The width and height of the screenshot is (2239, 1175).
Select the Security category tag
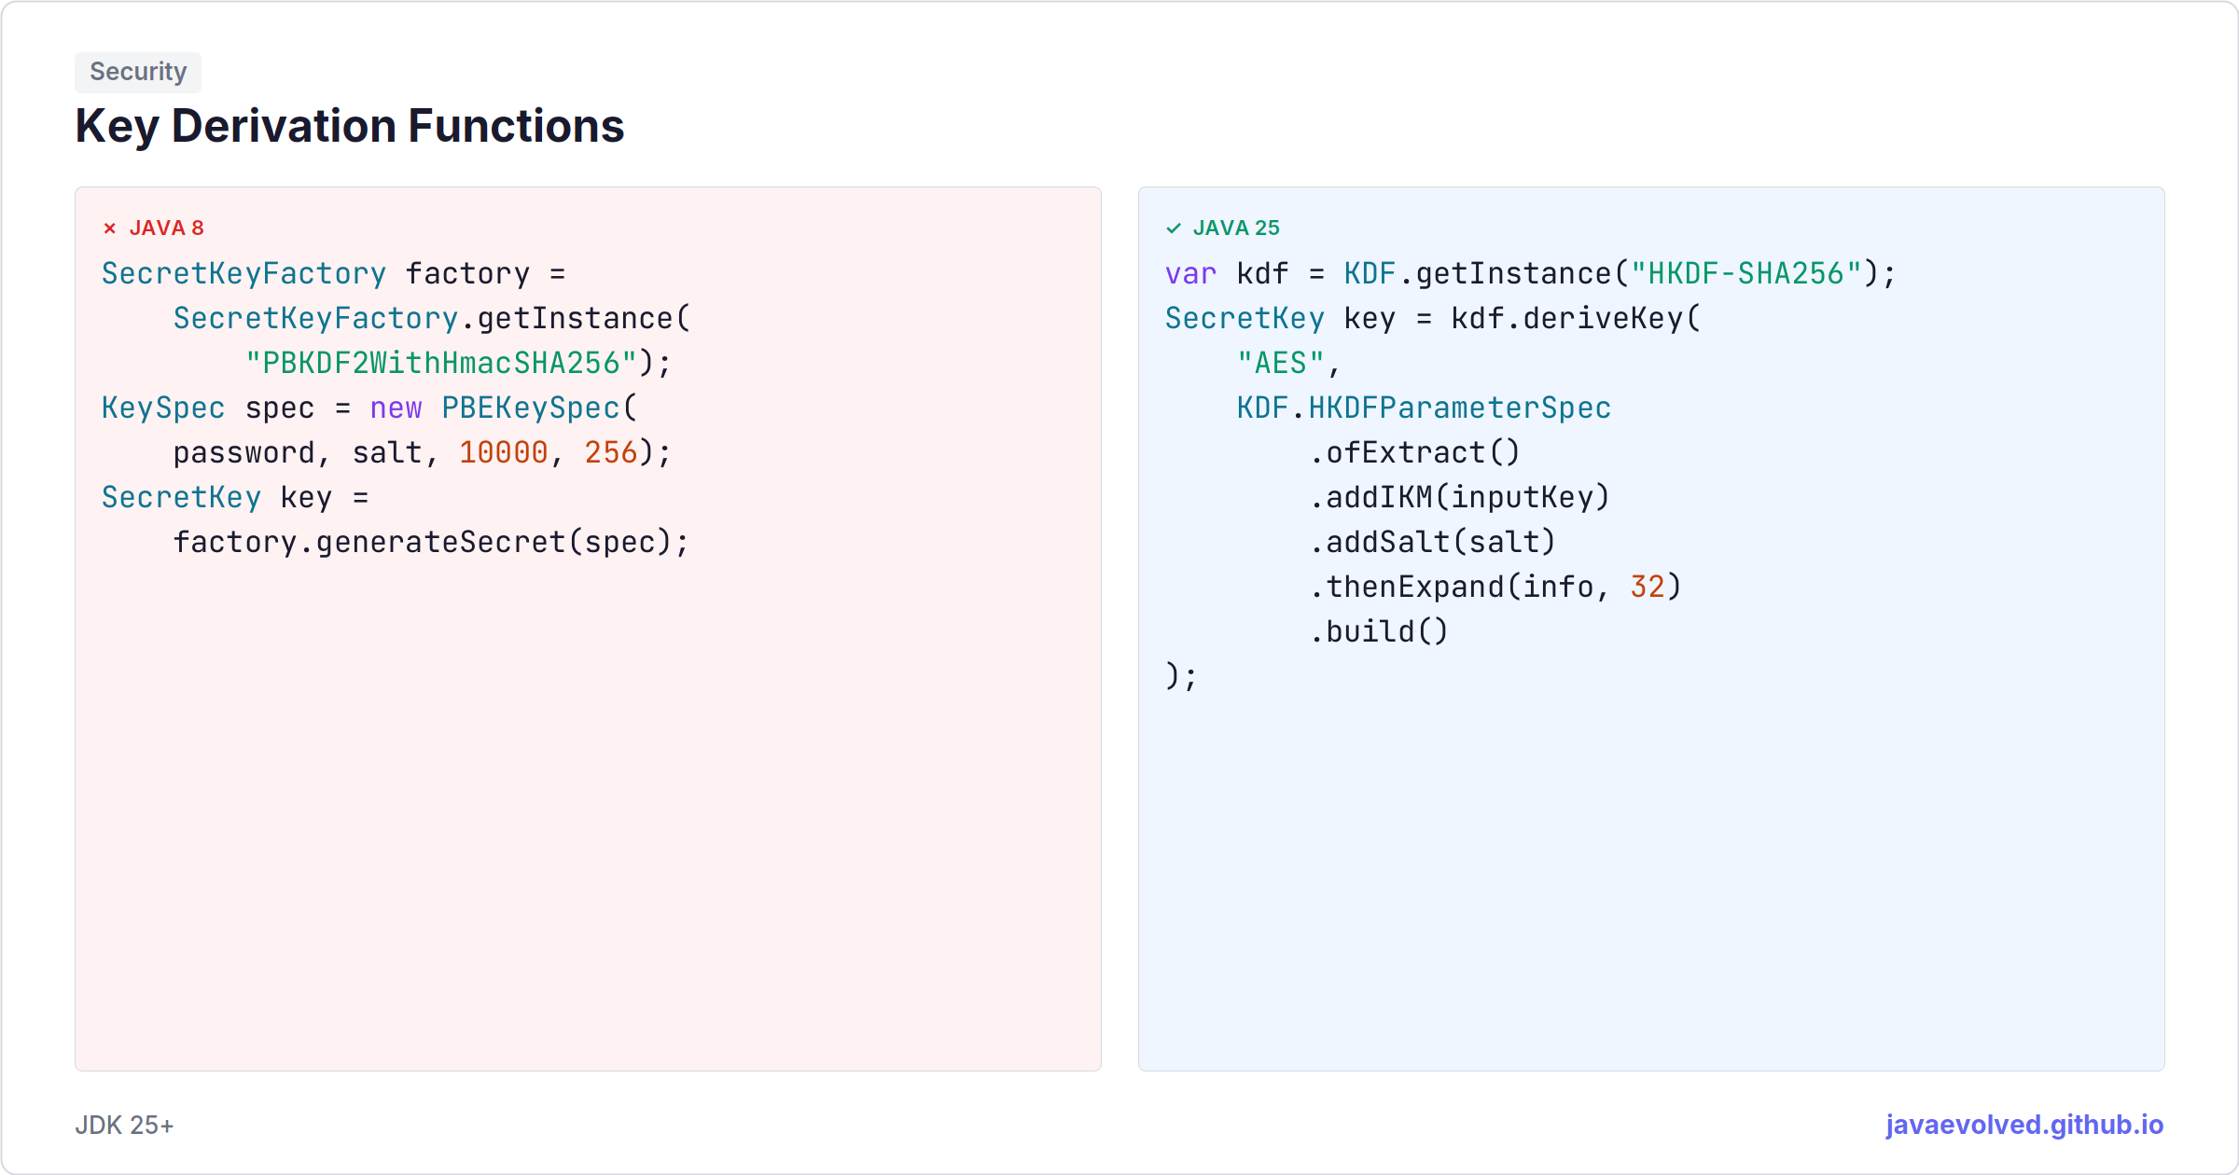[138, 72]
